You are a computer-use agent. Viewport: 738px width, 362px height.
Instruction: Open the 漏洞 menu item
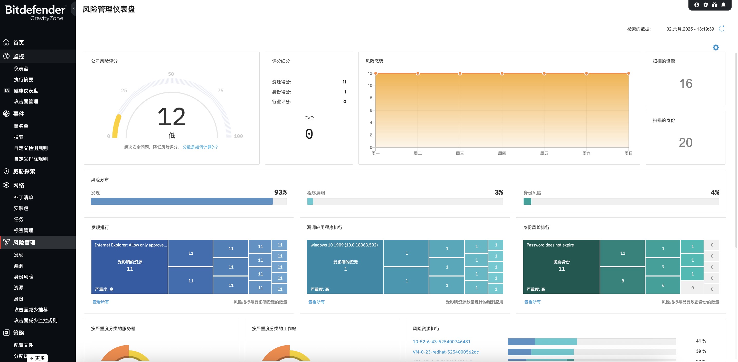click(19, 266)
